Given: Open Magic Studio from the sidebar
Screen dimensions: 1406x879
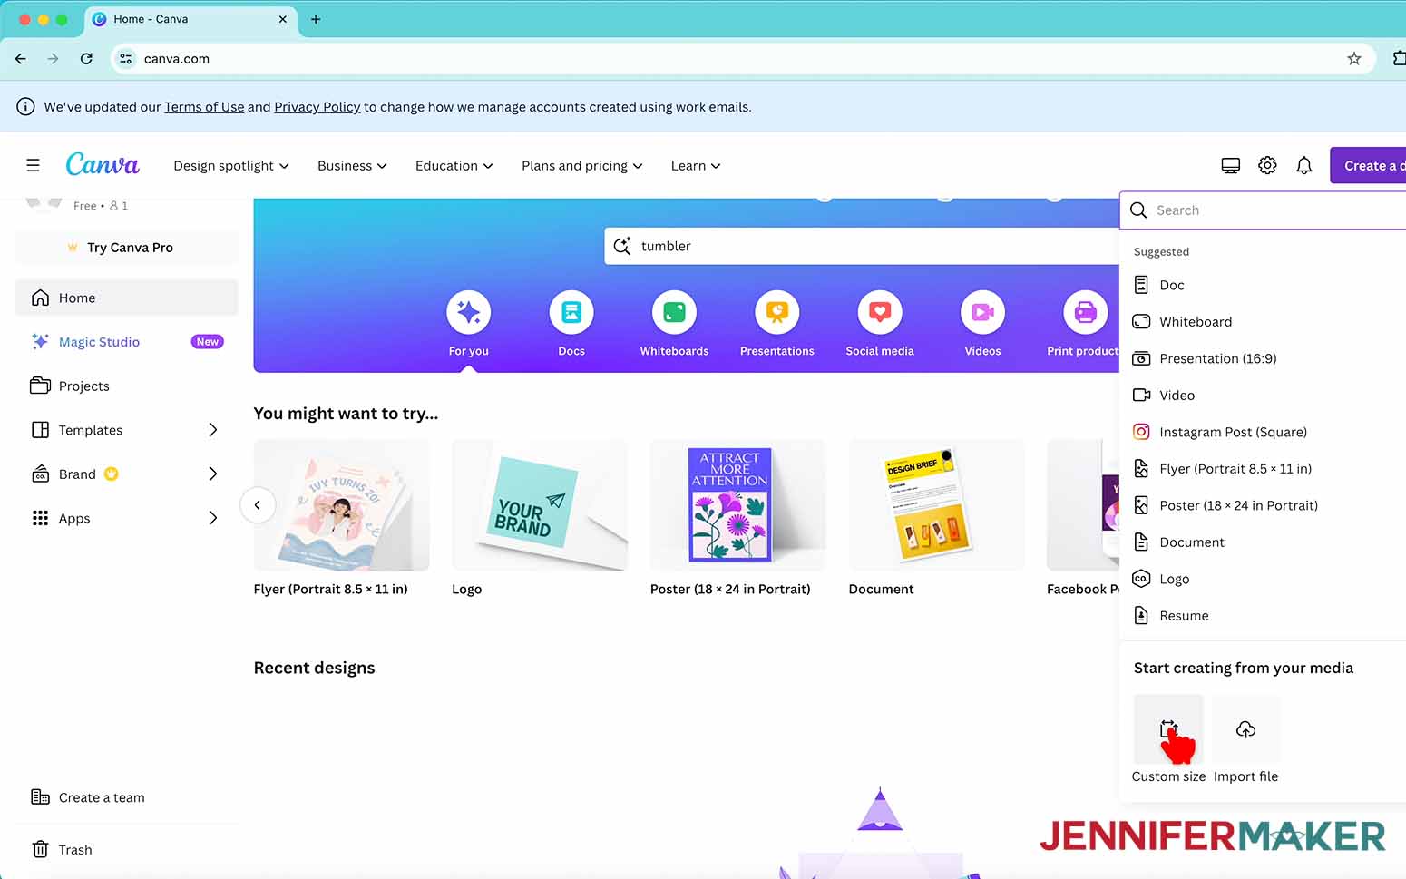Looking at the screenshot, I should [127, 342].
